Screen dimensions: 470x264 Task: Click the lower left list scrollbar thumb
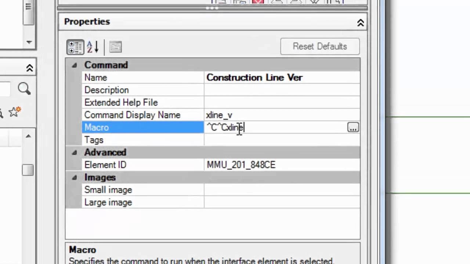[x=28, y=170]
